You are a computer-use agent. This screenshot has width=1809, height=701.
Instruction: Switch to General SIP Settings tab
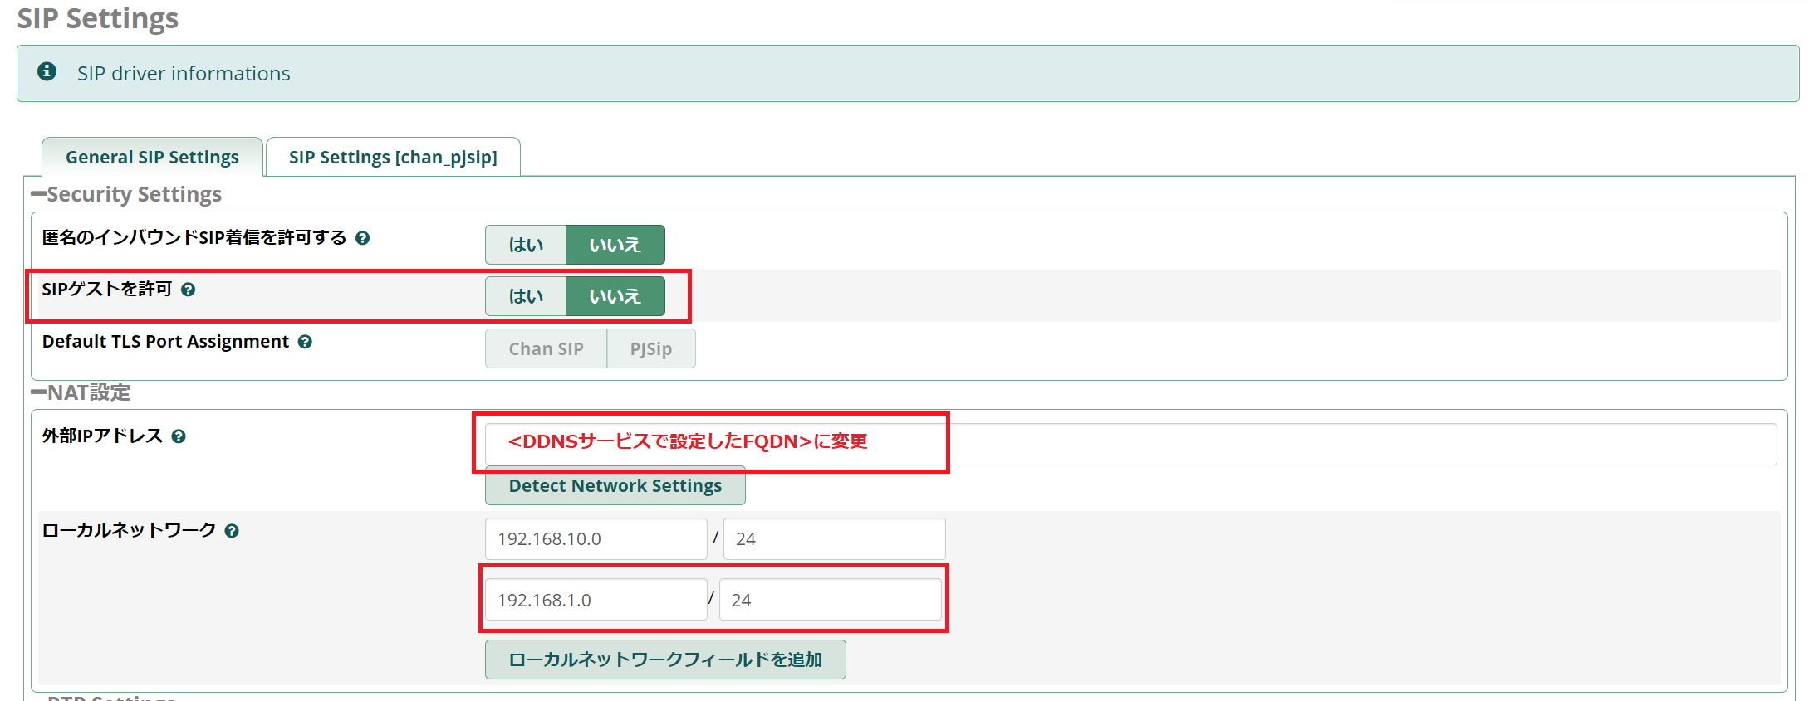point(152,157)
